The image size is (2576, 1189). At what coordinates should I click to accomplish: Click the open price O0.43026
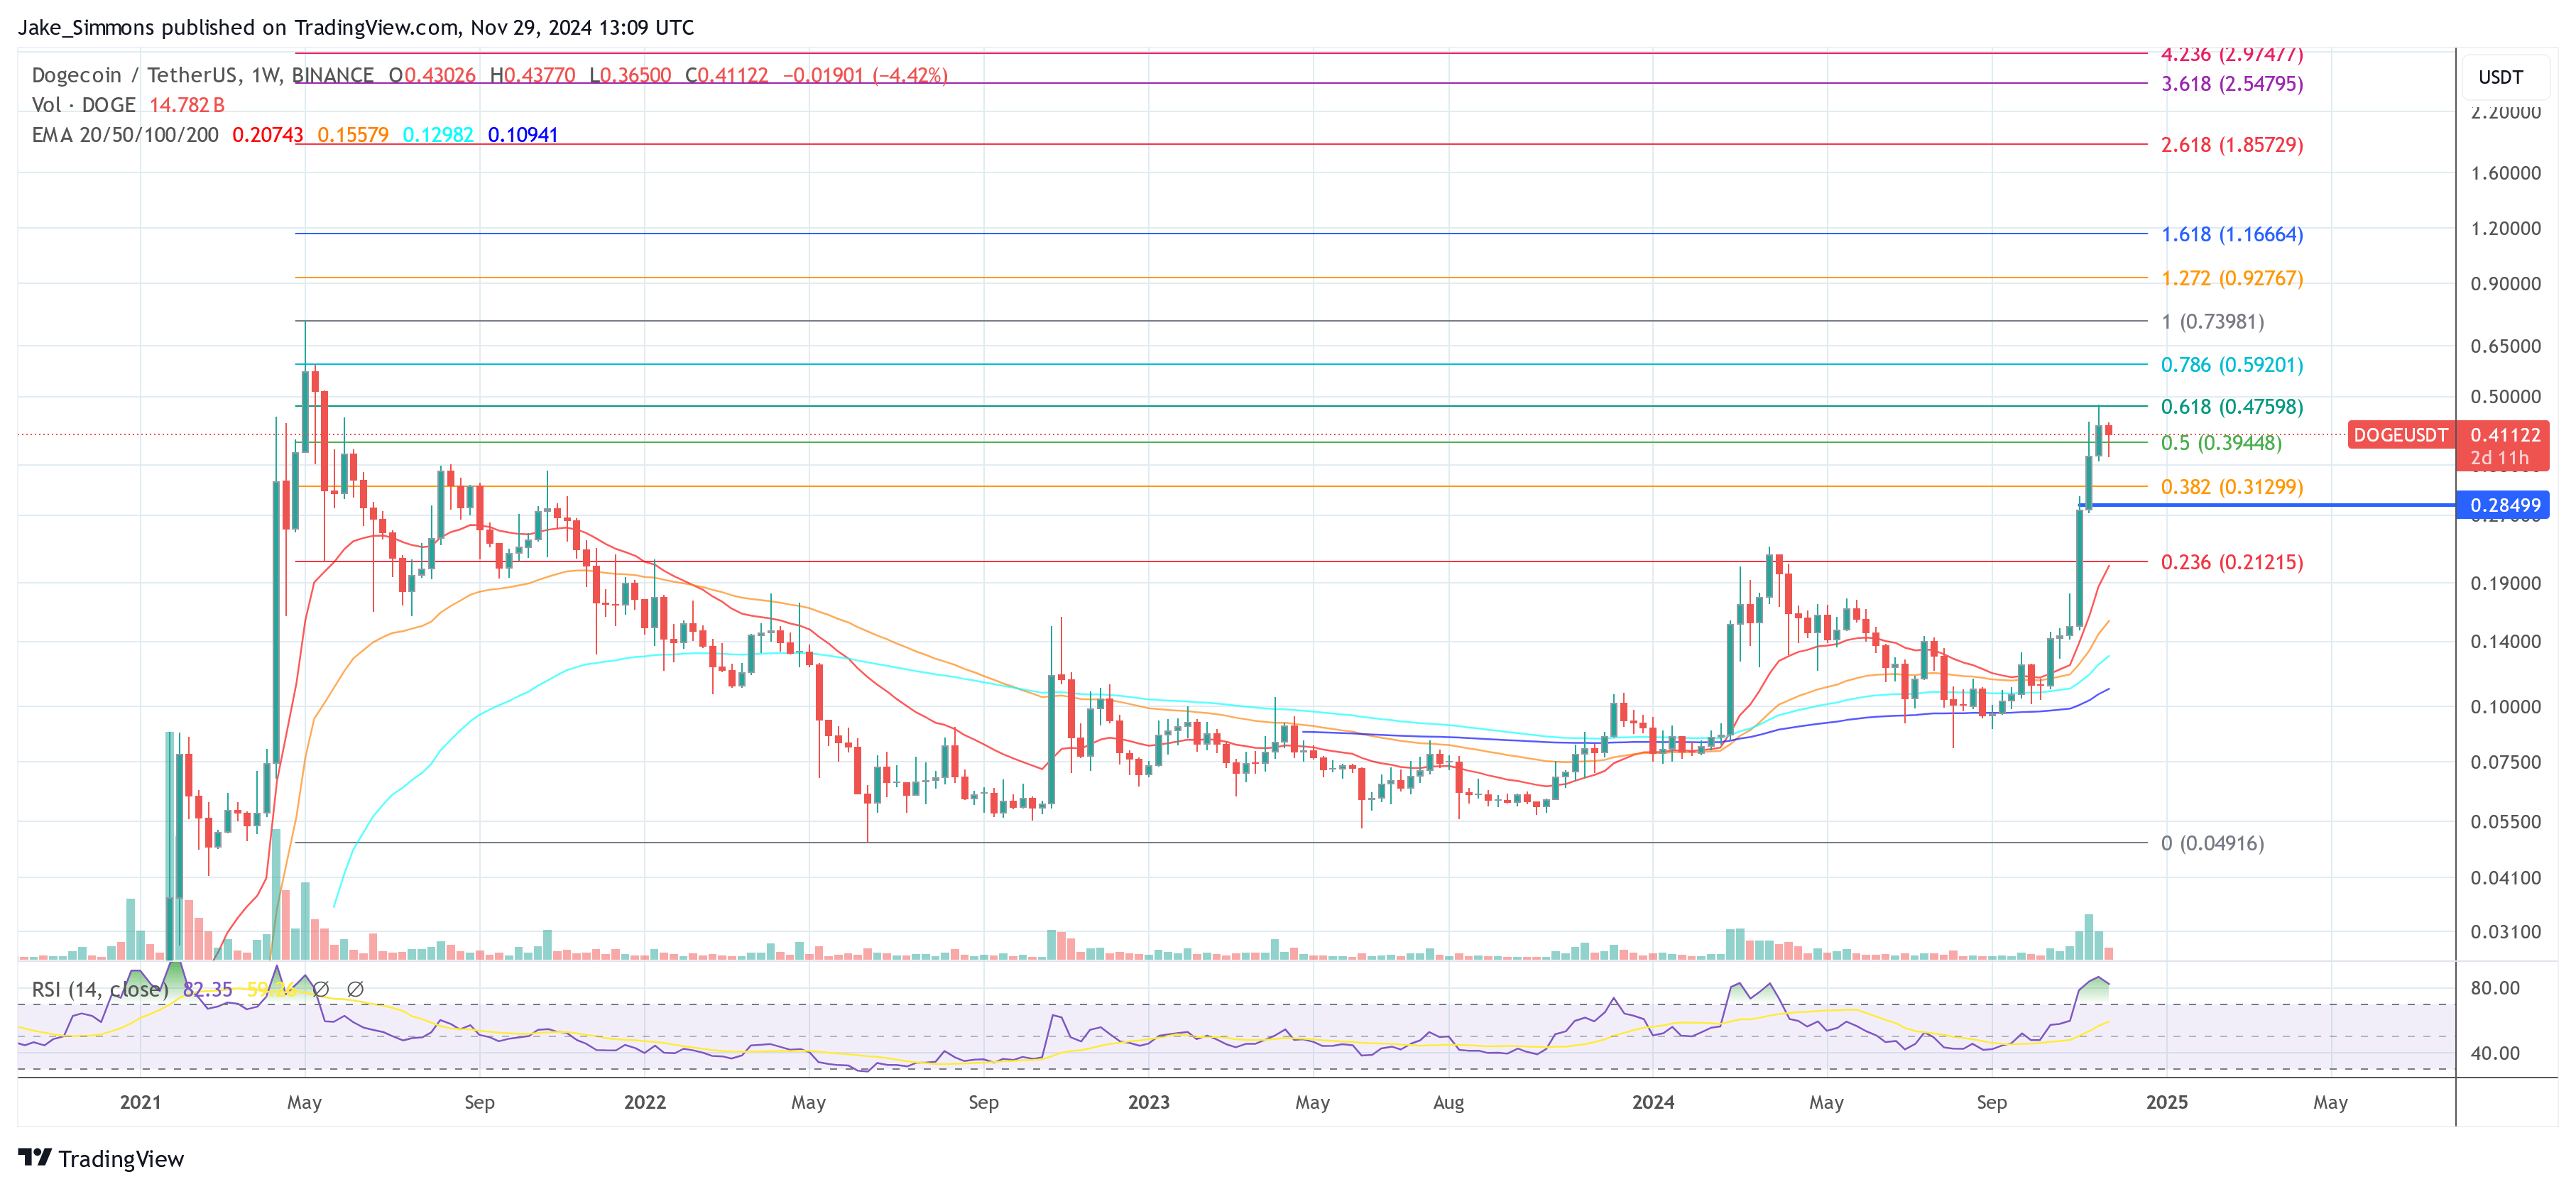pyautogui.click(x=432, y=75)
